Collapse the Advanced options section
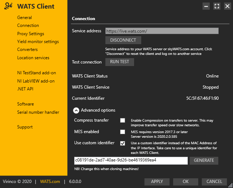Image resolution: width=233 pixels, height=188 pixels. point(76,111)
